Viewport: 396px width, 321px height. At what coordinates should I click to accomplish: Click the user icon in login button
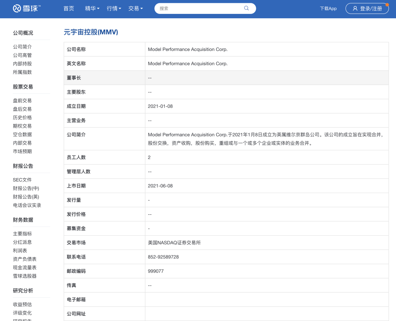tap(355, 8)
